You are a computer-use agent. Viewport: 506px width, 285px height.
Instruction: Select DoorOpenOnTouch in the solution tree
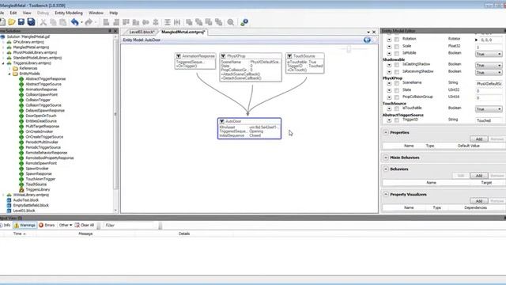click(41, 116)
